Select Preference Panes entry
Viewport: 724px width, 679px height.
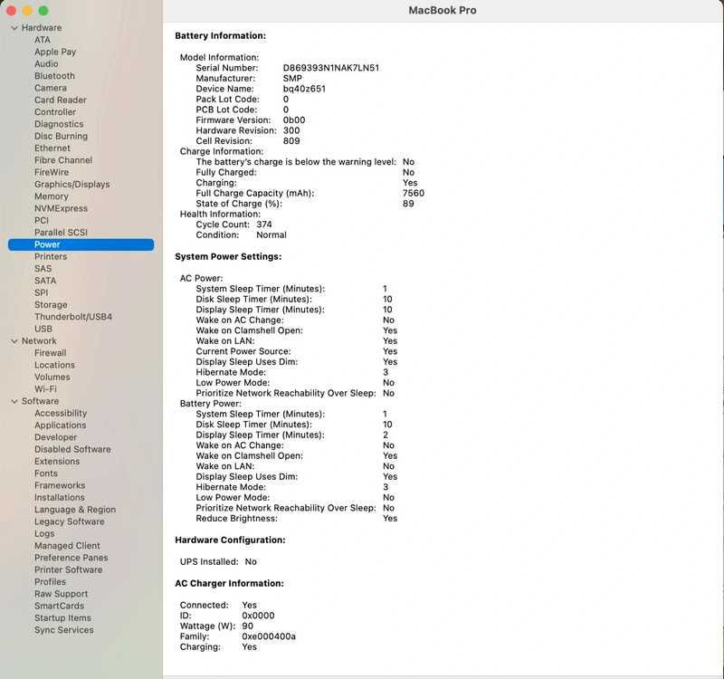71,558
